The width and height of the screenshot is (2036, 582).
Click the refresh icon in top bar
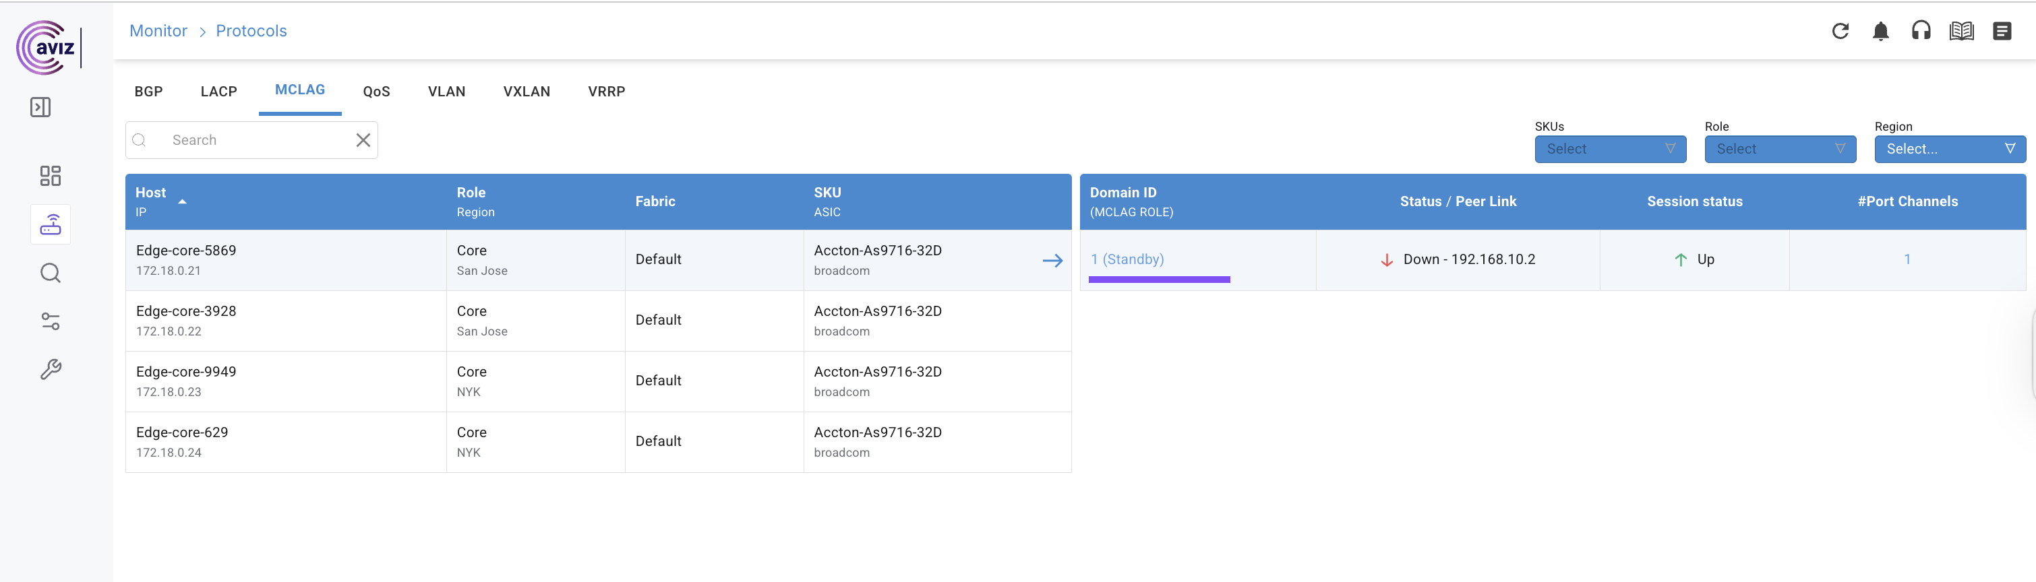[1840, 31]
